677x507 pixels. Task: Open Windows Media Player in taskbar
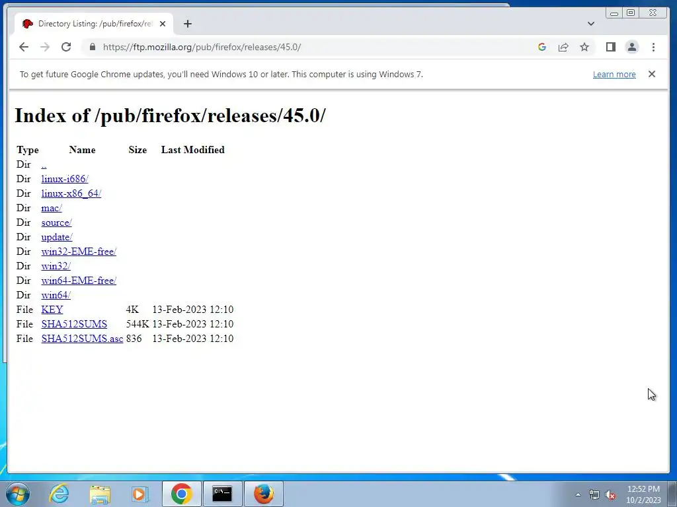point(139,494)
